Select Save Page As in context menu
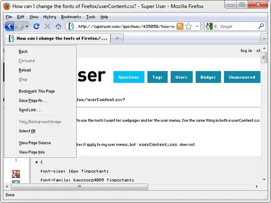 click(x=41, y=100)
